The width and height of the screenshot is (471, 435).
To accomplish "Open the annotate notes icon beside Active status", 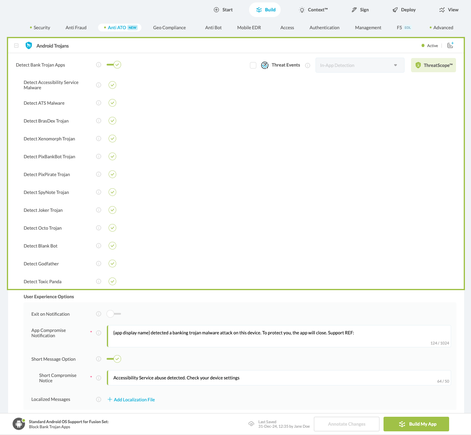I will [x=450, y=45].
